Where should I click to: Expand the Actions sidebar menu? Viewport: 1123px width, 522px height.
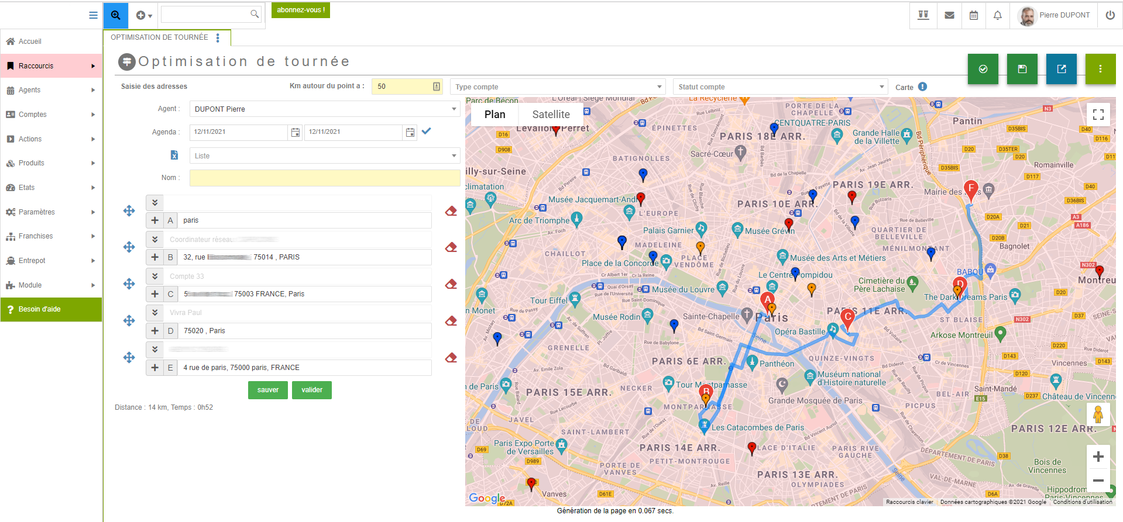click(51, 139)
